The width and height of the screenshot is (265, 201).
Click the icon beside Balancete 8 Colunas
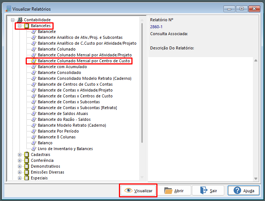[x=34, y=137]
